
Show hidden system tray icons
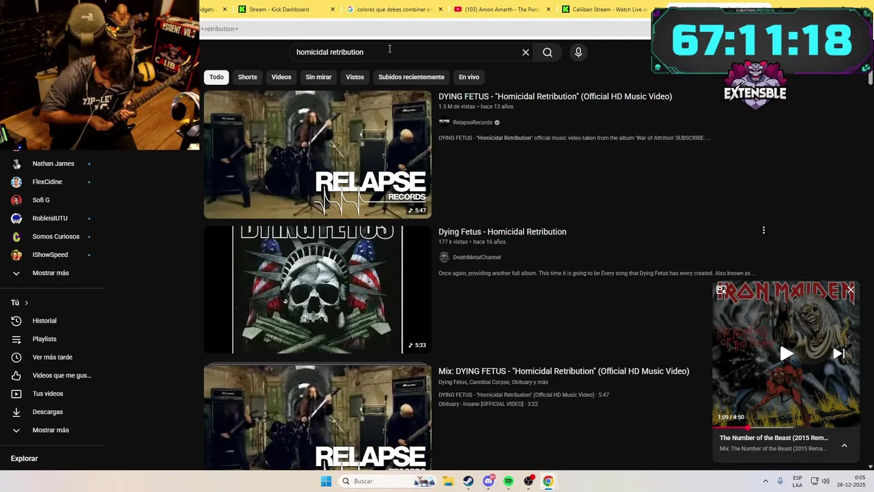765,481
